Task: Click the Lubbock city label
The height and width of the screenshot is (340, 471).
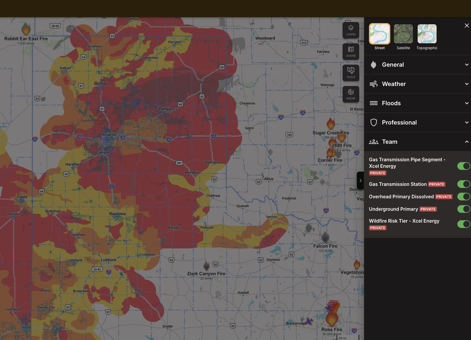Action: (x=109, y=260)
